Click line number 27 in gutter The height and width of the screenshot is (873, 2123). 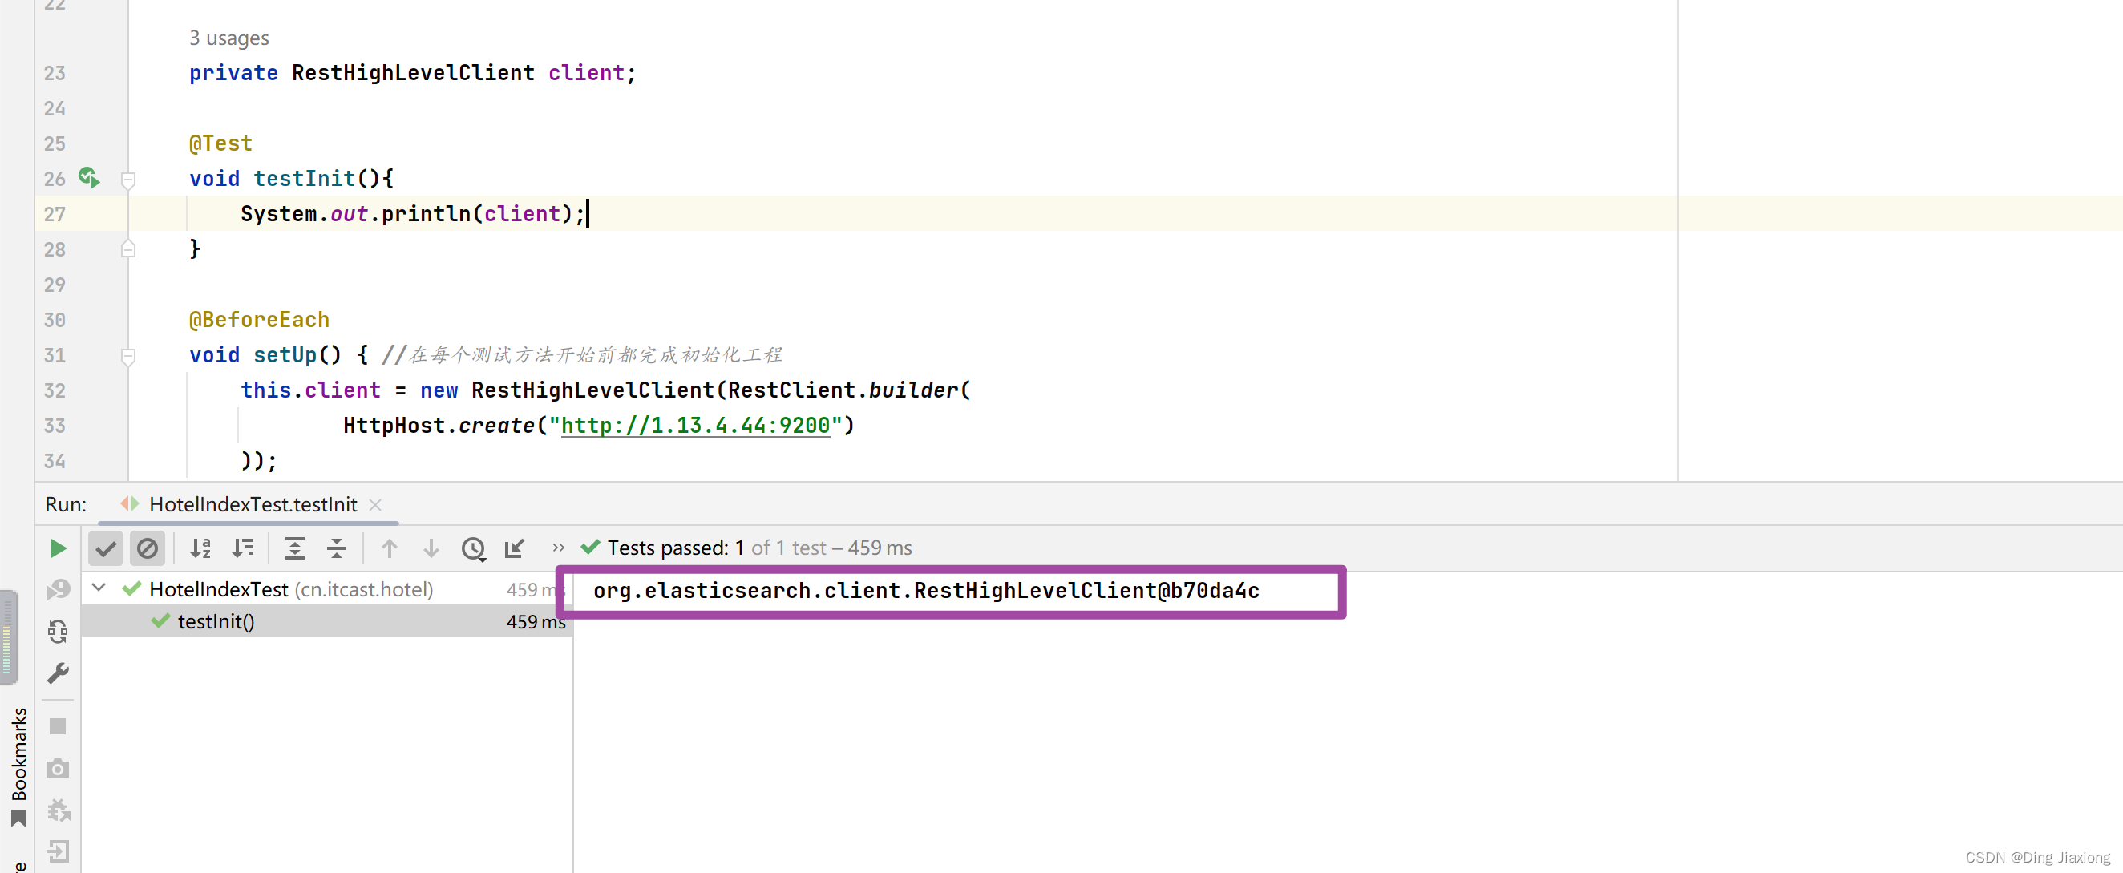pos(55,214)
